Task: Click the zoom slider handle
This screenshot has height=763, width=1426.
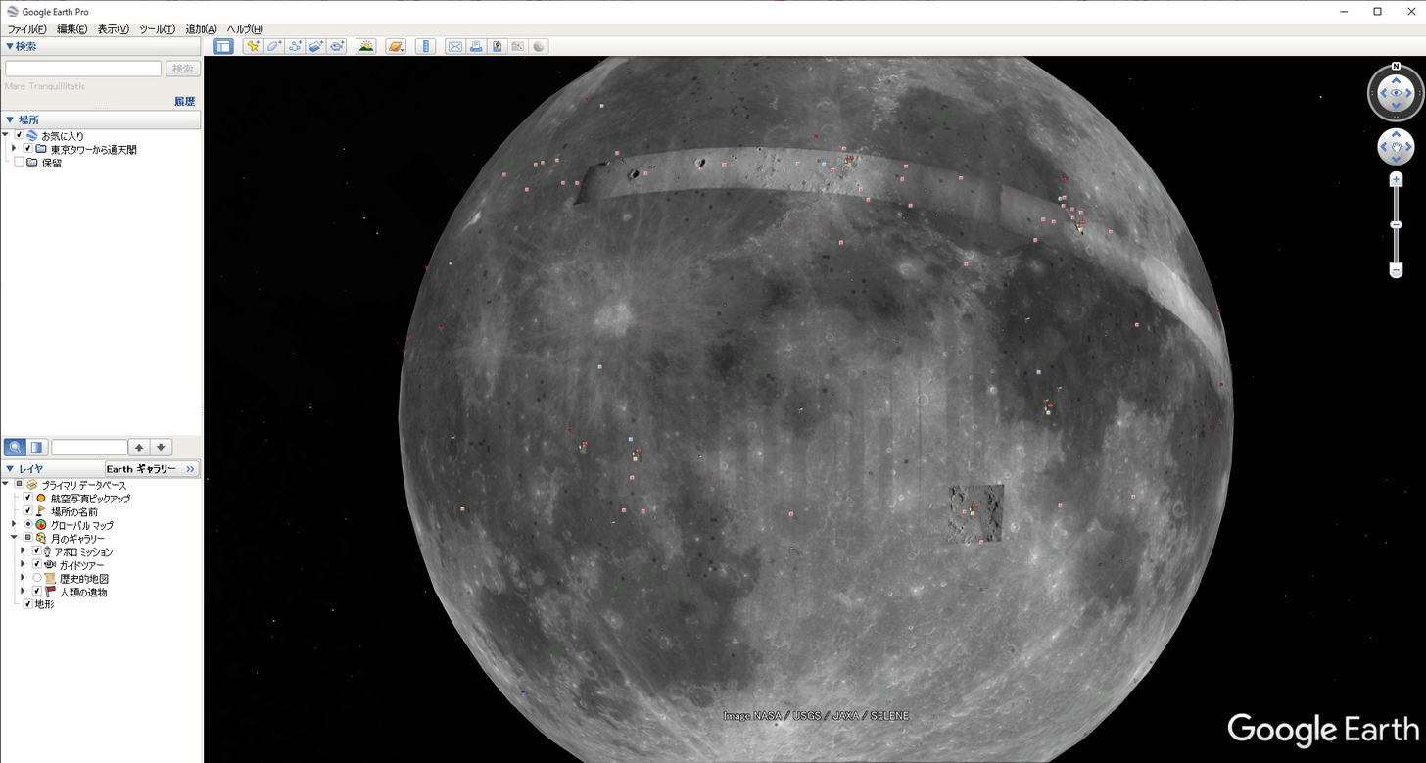Action: click(1397, 225)
